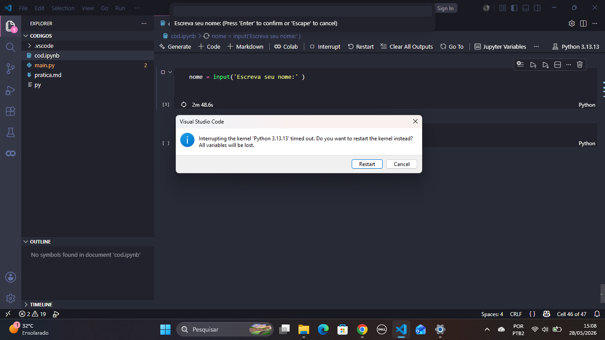Open the Manage gear menu in the activity bar
Image resolution: width=605 pixels, height=340 pixels.
click(11, 298)
